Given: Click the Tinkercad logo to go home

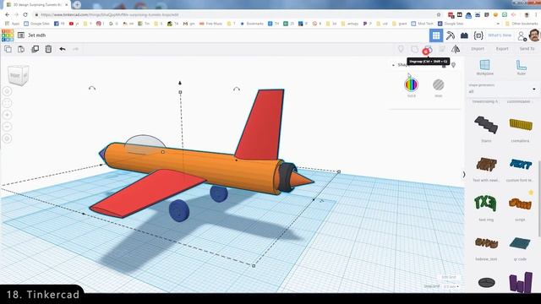Looking at the screenshot, I should pos(8,35).
